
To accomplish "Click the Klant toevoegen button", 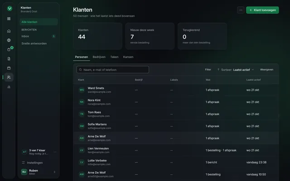I will coord(262,10).
